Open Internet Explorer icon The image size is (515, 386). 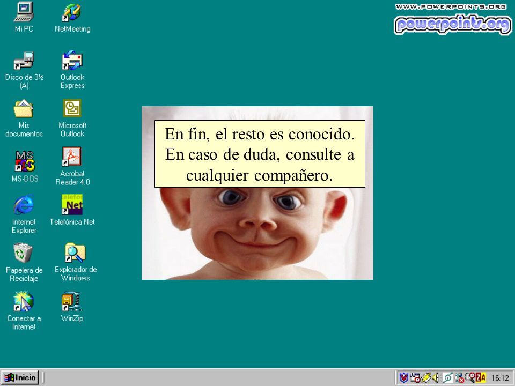point(24,214)
